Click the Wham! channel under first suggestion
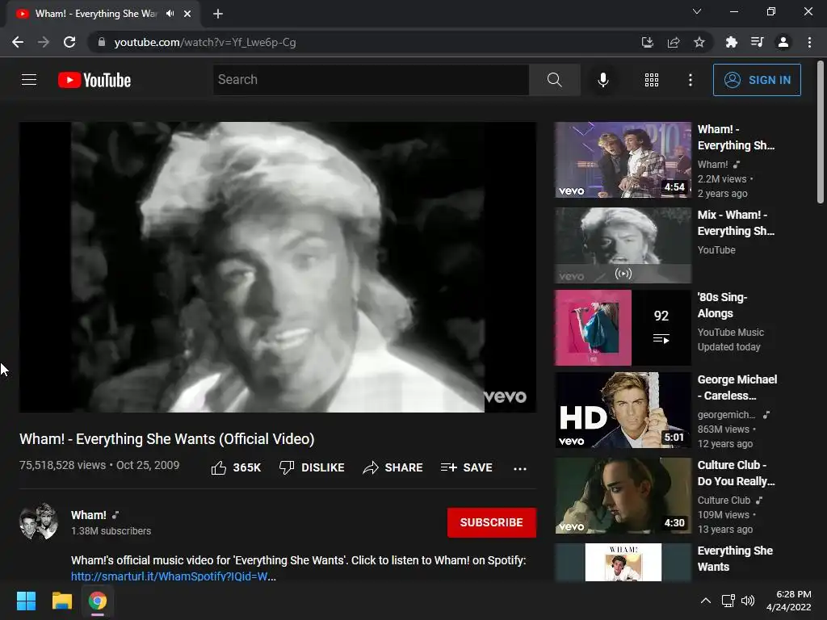Image resolution: width=827 pixels, height=620 pixels. pyautogui.click(x=712, y=165)
